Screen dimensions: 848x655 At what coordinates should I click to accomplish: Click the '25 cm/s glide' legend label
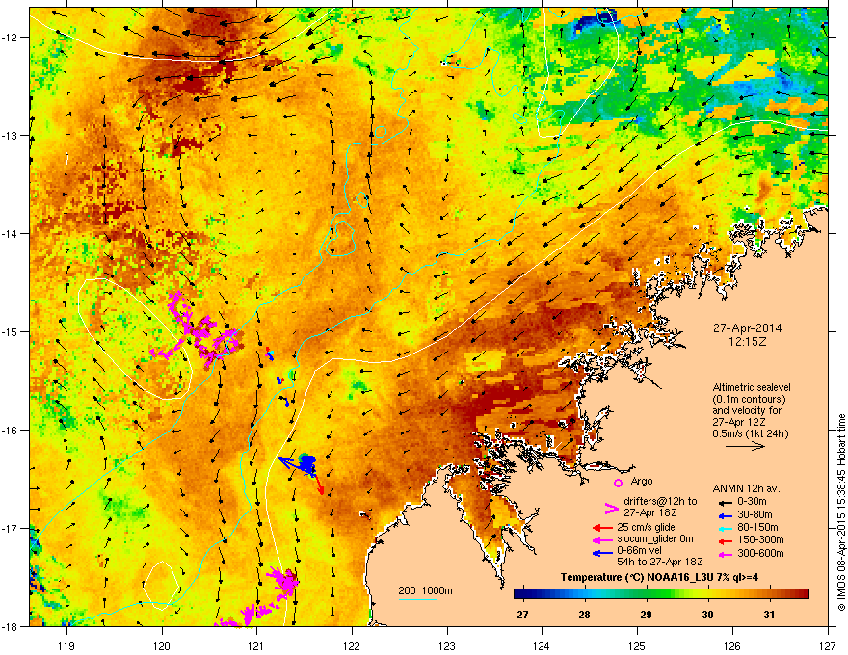click(x=646, y=527)
